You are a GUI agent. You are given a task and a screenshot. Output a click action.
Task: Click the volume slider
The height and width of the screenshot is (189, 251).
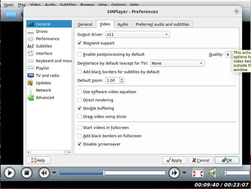click(x=237, y=173)
